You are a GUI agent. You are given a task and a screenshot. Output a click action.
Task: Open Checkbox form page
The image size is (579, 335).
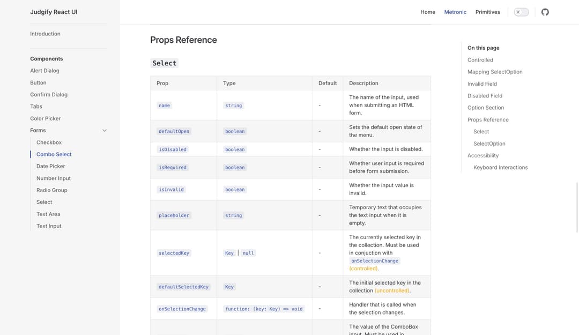click(x=49, y=142)
